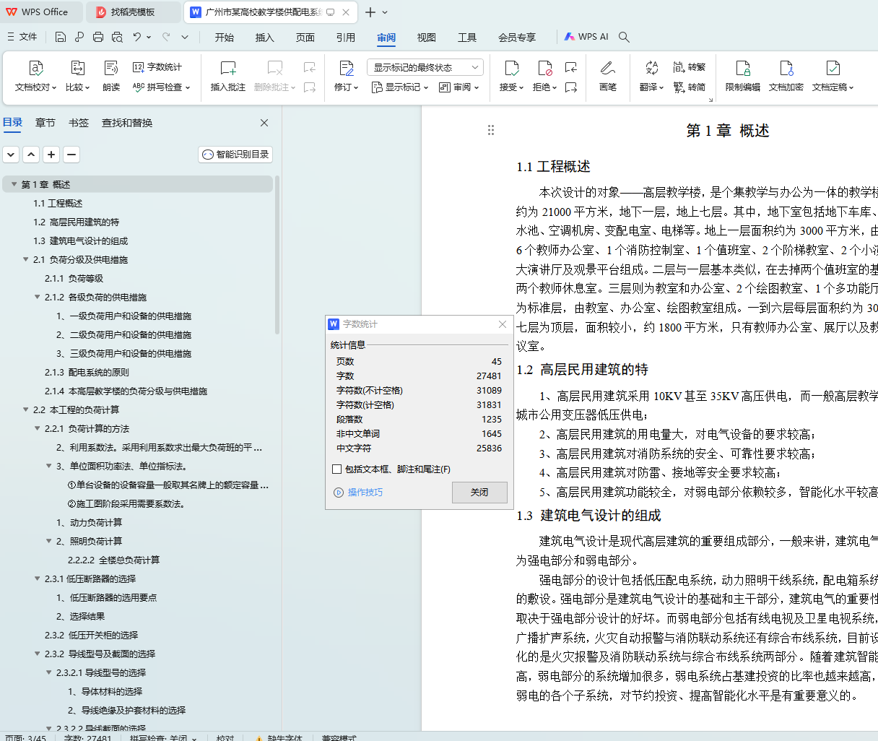Image resolution: width=878 pixels, height=741 pixels.
Task: Click 文档加密 document encryption
Action: (x=786, y=76)
